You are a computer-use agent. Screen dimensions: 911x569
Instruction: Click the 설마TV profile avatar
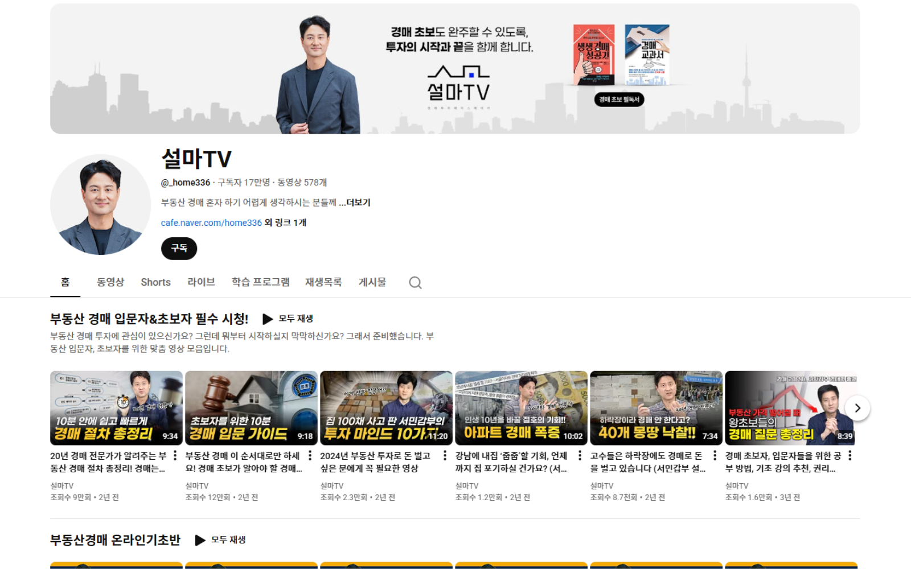pos(100,204)
